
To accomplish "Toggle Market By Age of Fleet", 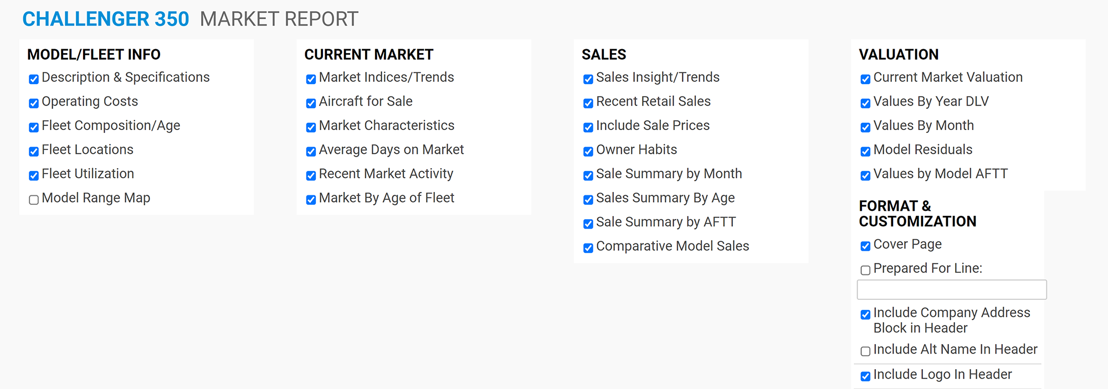I will (311, 200).
